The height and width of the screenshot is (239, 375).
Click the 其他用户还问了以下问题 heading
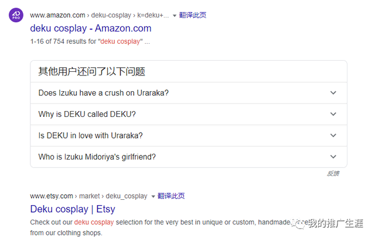[x=91, y=72]
